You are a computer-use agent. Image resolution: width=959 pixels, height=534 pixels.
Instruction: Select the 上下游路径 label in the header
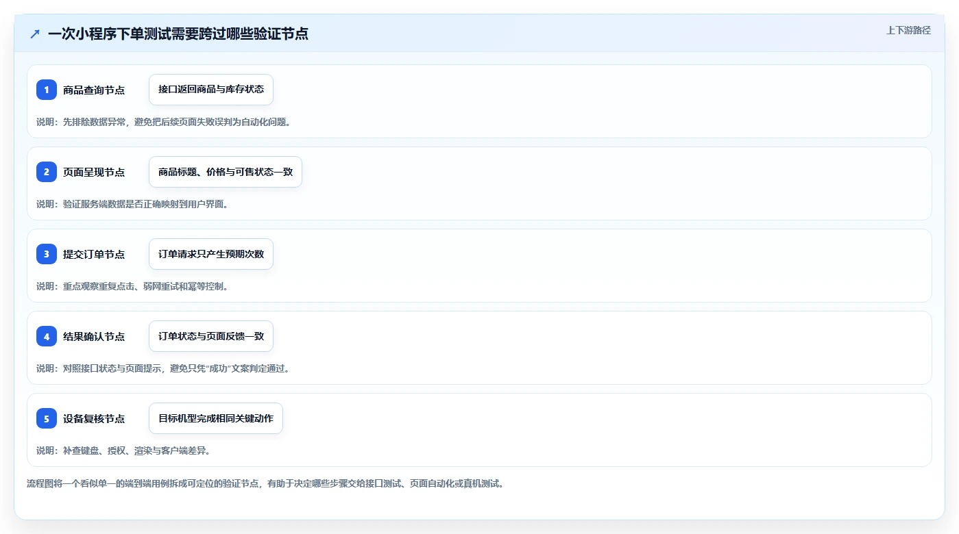(908, 30)
